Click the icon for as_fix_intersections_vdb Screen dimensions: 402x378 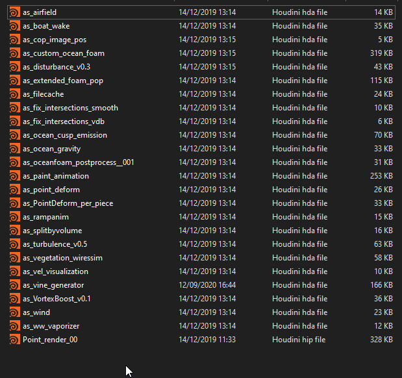(x=15, y=121)
